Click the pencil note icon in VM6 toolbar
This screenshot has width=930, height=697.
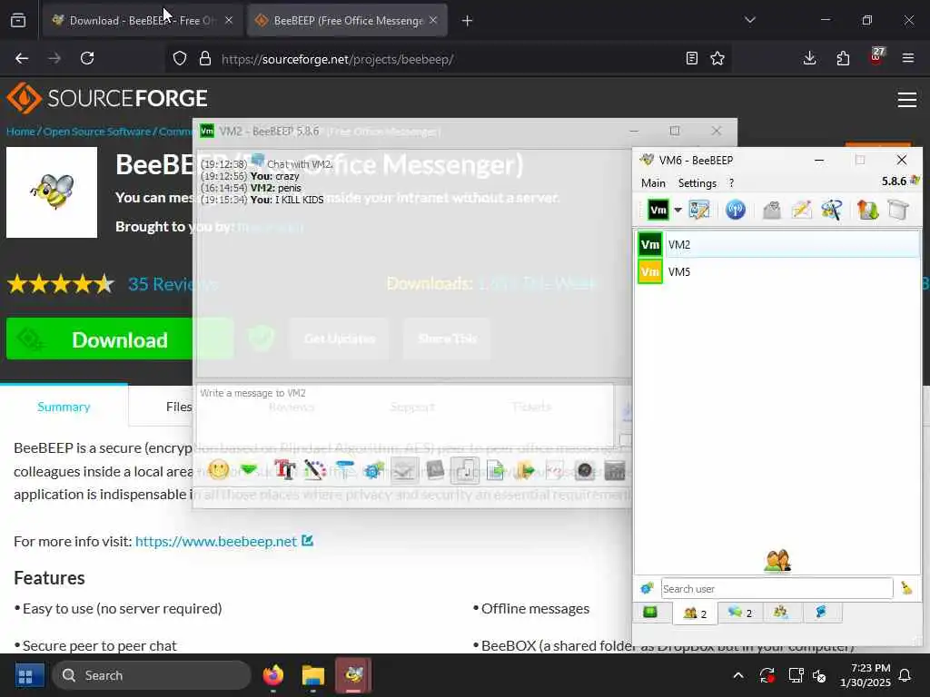pos(802,210)
